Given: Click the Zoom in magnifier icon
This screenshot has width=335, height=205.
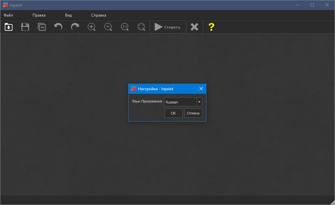Looking at the screenshot, I should [x=92, y=27].
